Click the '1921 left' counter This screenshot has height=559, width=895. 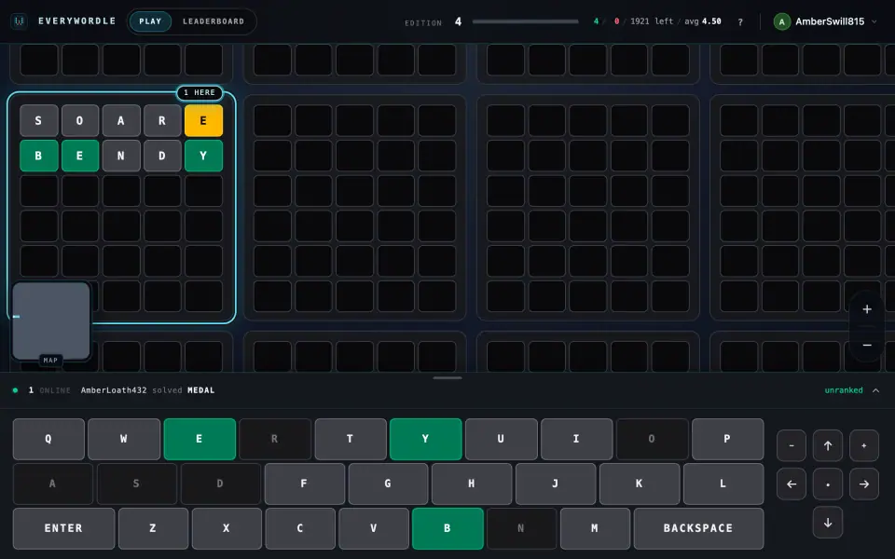[x=652, y=21]
